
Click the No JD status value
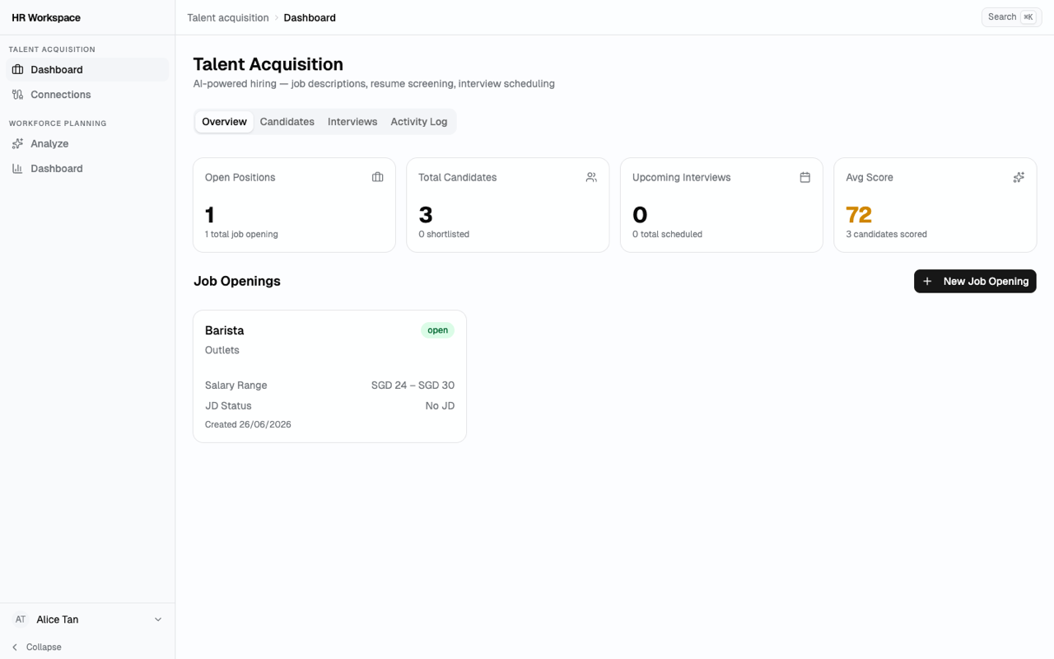(440, 406)
